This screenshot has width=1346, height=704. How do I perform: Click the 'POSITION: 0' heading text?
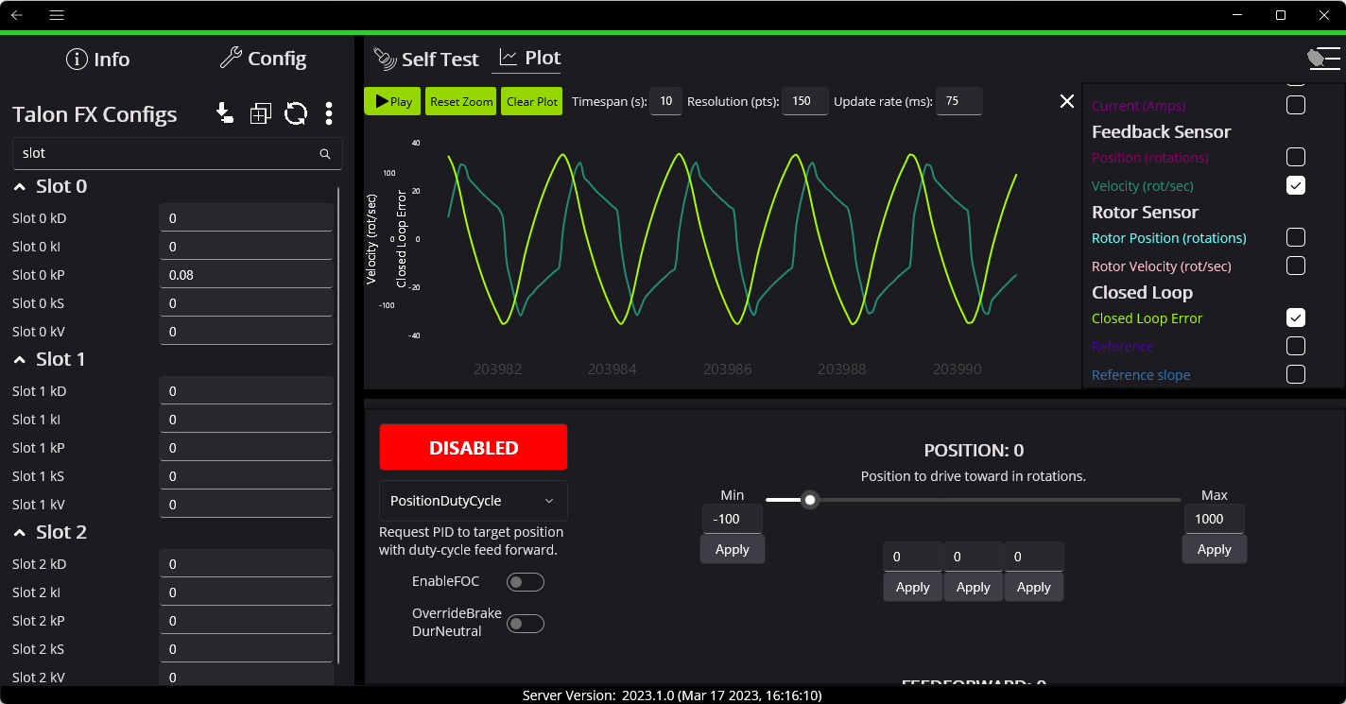[974, 451]
